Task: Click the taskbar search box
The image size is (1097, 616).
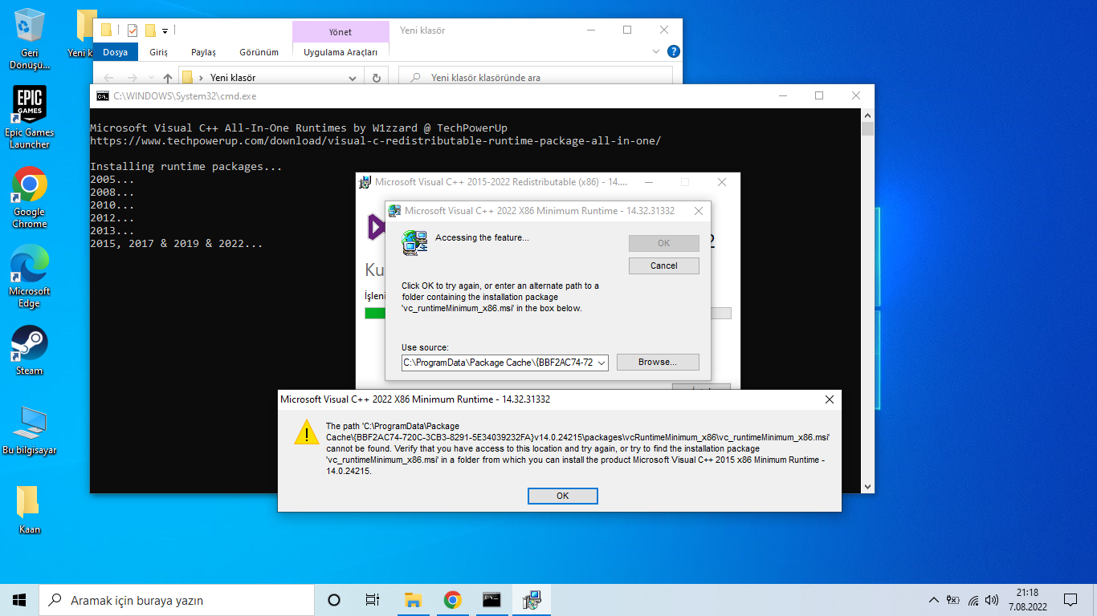Action: pyautogui.click(x=177, y=600)
